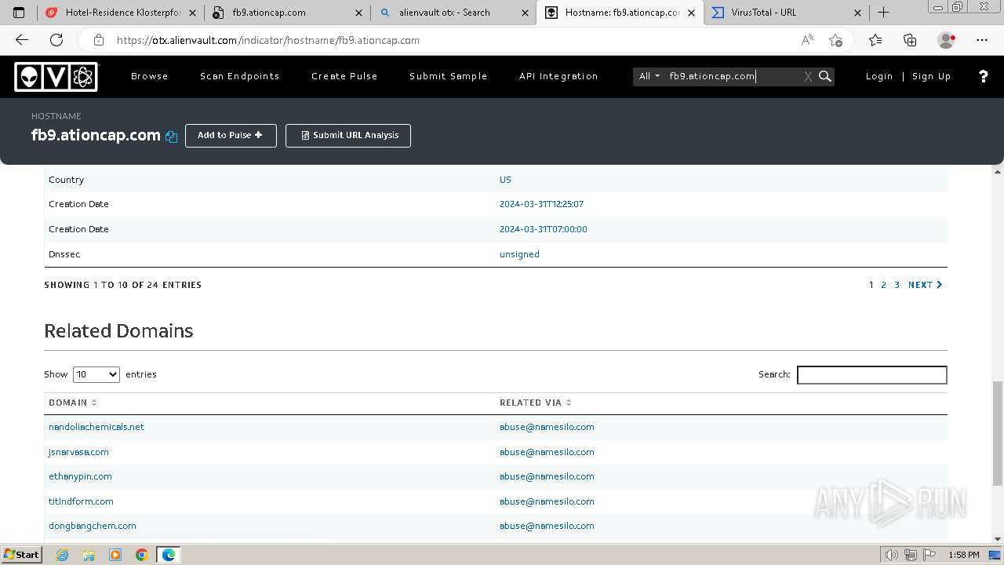Click the Login link
Screen dimensions: 1004x565
879,76
